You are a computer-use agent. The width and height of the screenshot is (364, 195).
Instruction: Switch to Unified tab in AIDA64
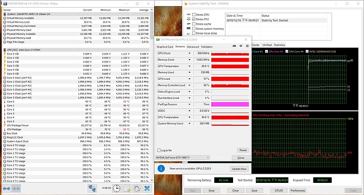click(x=267, y=45)
